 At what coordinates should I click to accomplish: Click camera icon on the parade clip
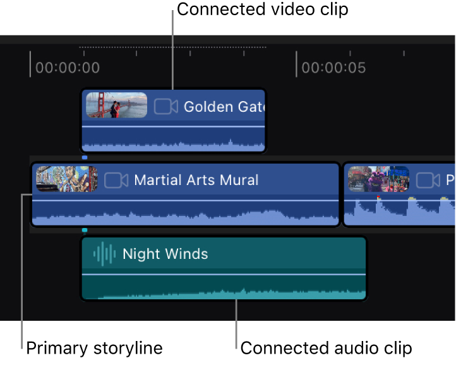coord(428,181)
